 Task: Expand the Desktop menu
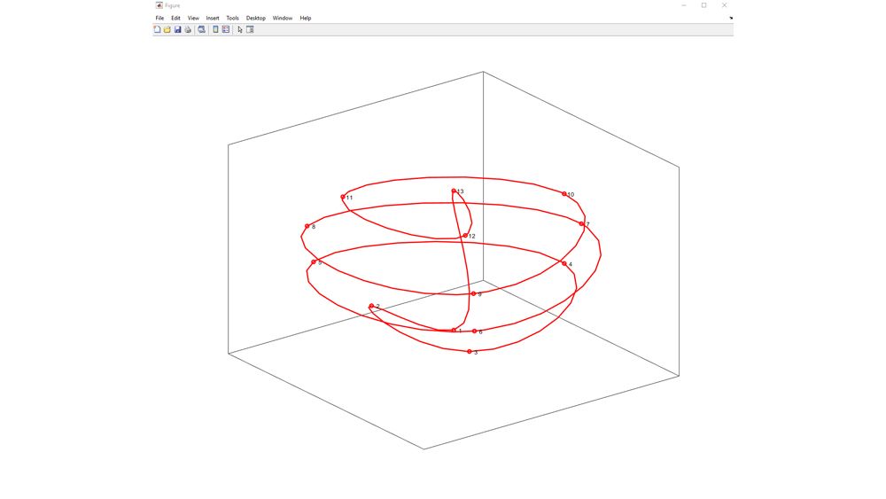point(256,18)
